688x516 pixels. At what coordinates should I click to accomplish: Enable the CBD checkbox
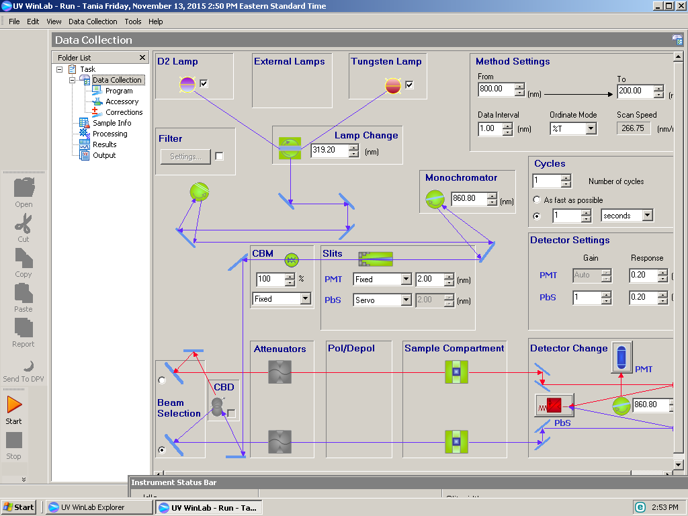click(231, 413)
